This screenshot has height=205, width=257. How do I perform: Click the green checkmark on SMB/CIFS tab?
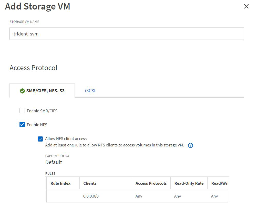click(22, 91)
